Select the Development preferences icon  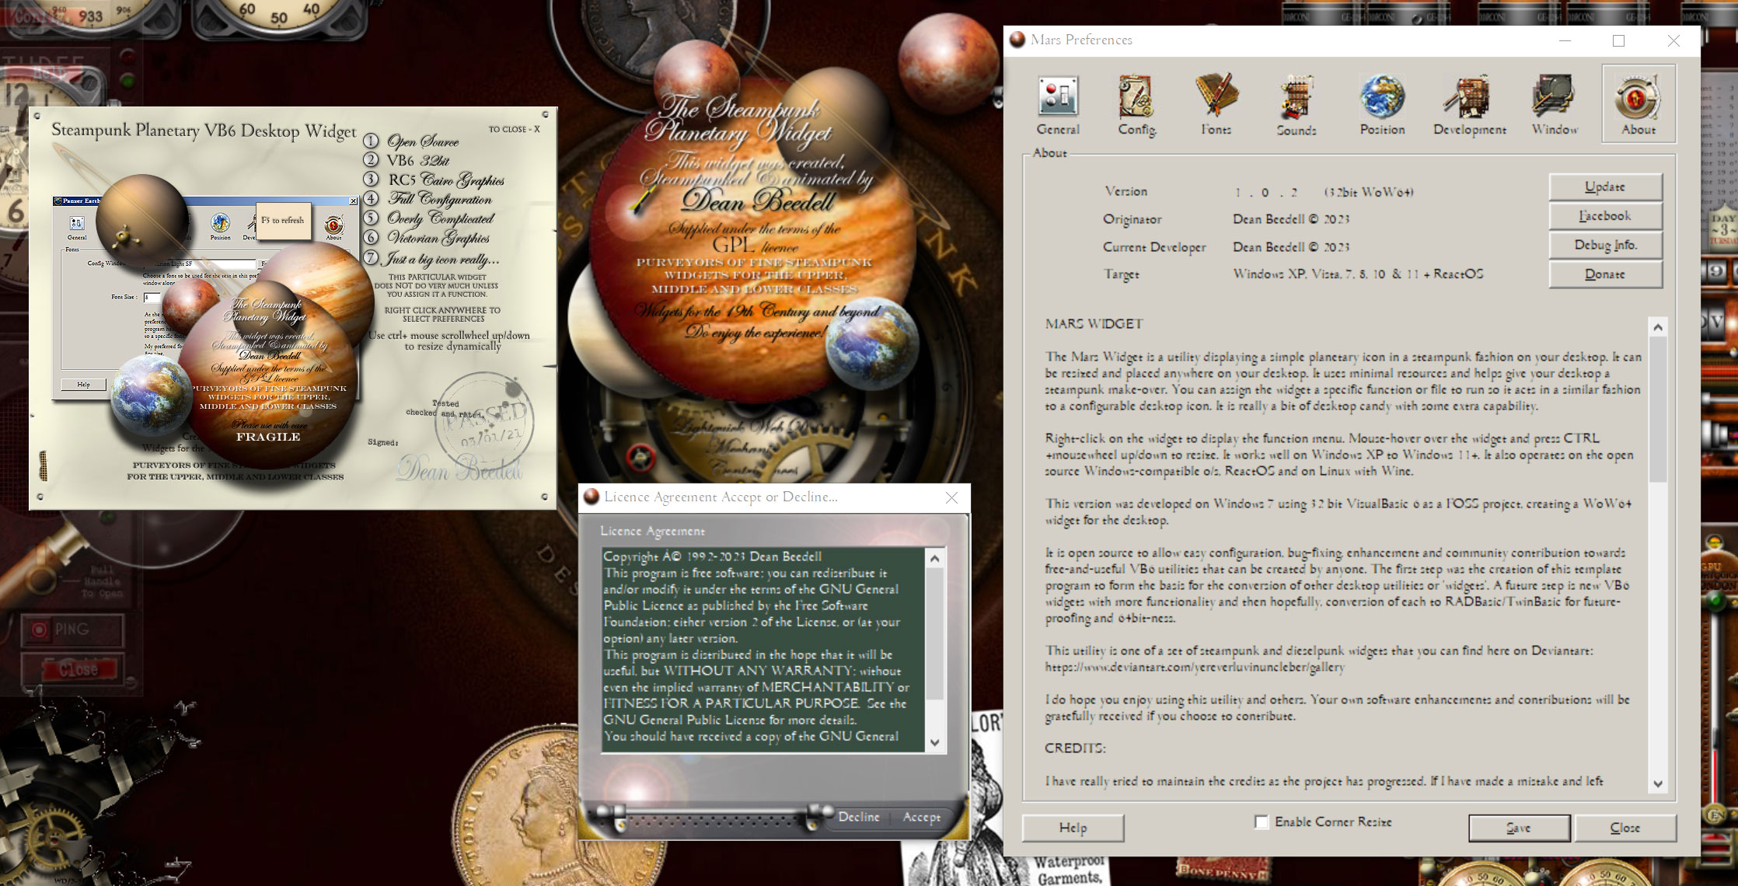[1469, 105]
